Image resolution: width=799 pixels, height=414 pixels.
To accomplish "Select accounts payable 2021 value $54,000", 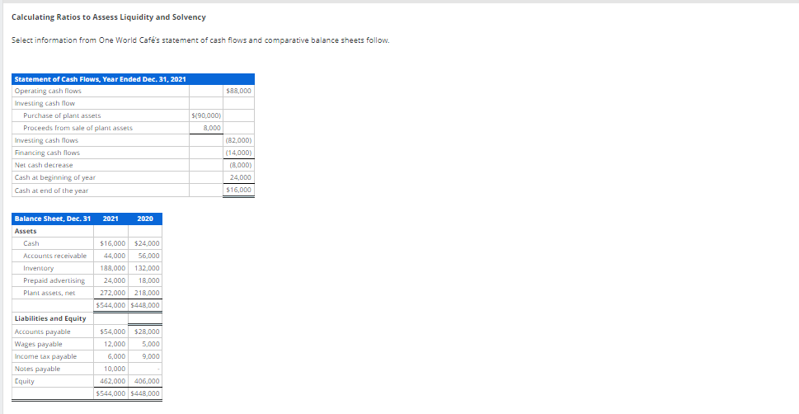I will click(113, 332).
